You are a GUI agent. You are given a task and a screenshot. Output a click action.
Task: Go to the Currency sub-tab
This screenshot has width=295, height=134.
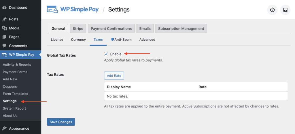[x=78, y=40]
